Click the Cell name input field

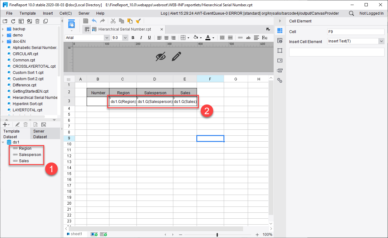(356, 32)
